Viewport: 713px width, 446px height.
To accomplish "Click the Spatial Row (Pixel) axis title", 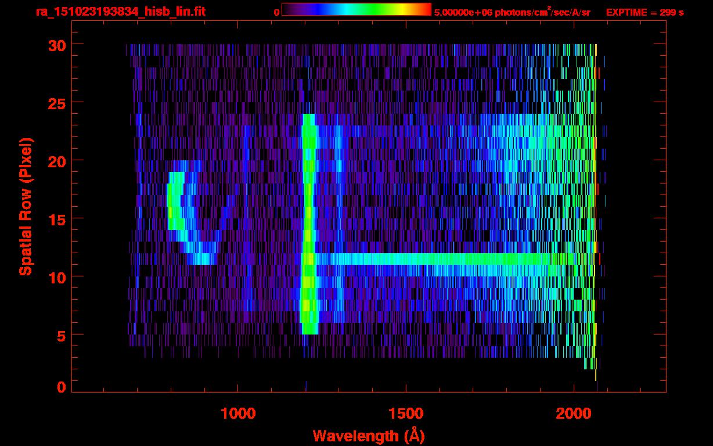I will [x=26, y=207].
